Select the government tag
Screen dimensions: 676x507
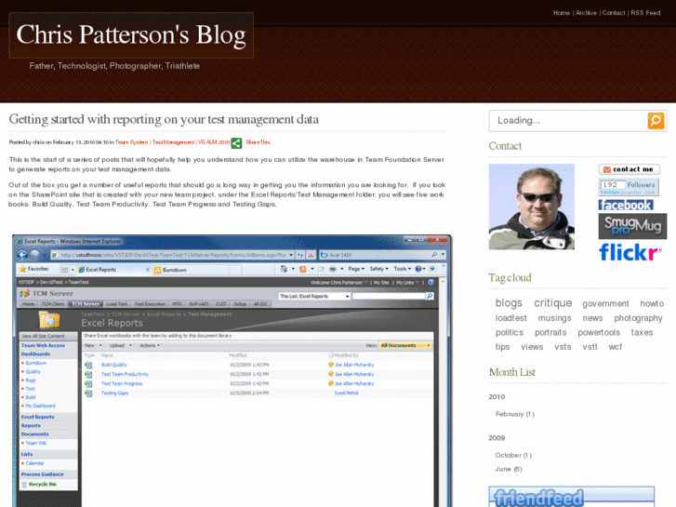pos(605,304)
